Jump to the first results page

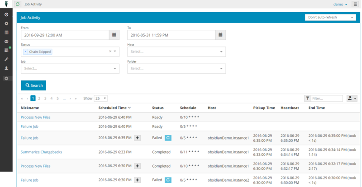[x=22, y=98]
